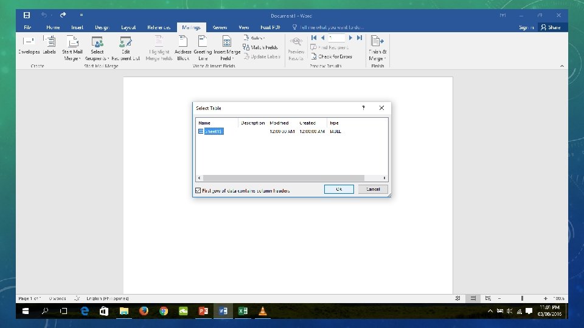This screenshot has width=584, height=328.
Task: Click the record number input box
Action: pyautogui.click(x=336, y=38)
